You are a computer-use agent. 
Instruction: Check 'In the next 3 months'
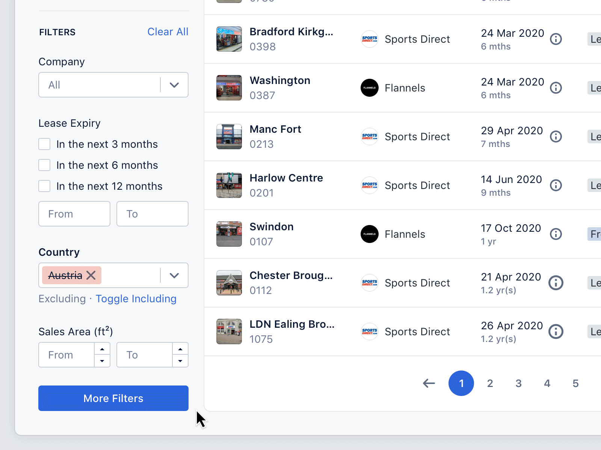[44, 144]
